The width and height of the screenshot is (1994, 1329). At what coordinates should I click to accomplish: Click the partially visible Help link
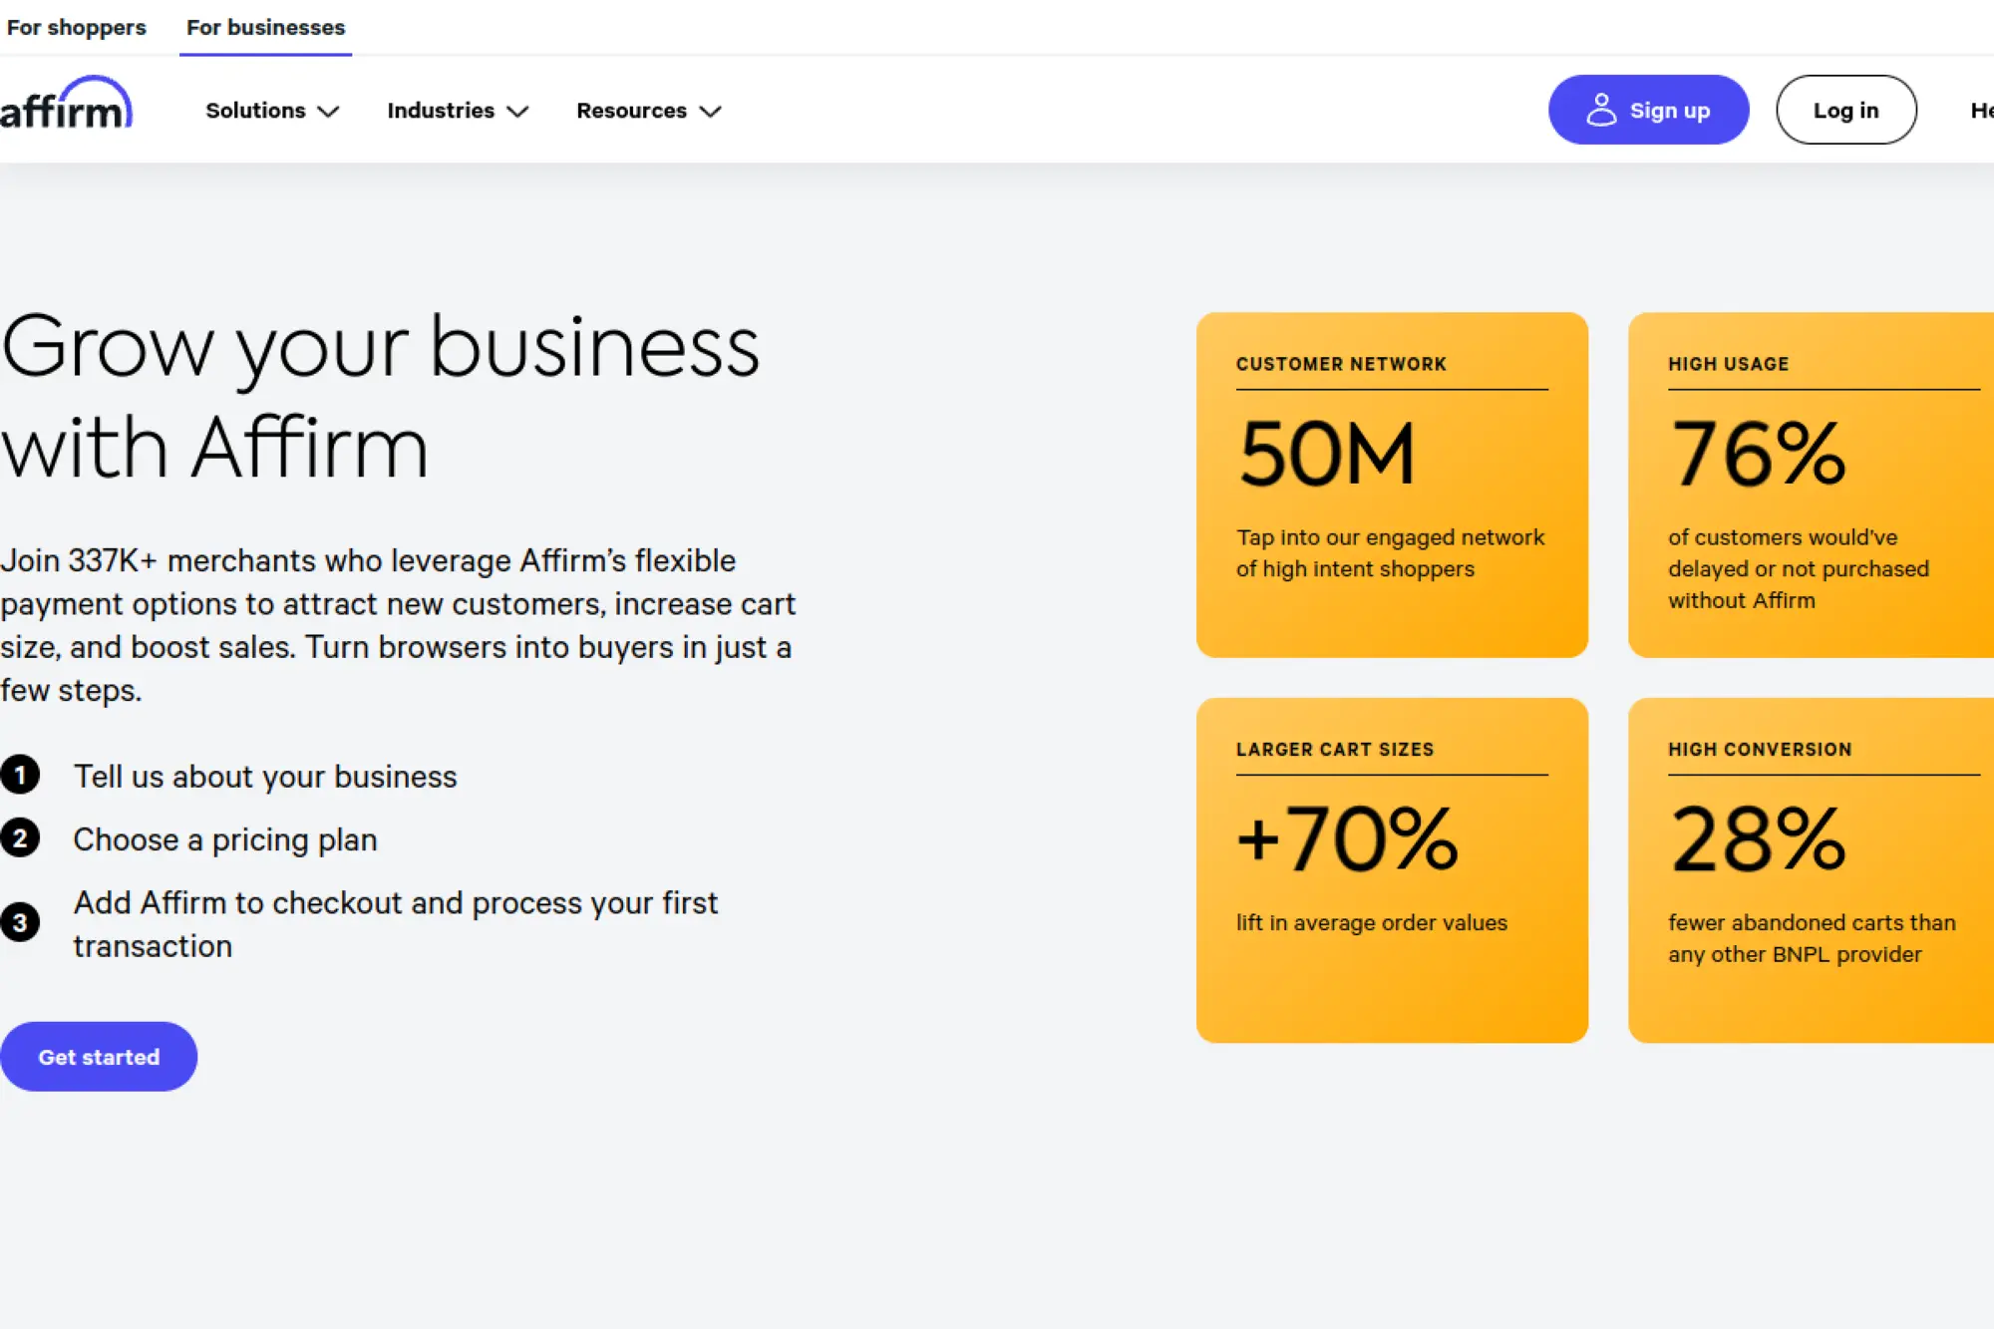click(1981, 110)
